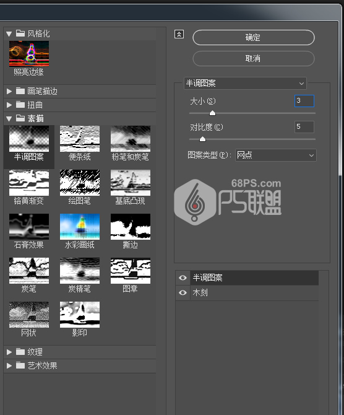Apply the 网状 filter thumbnail
This screenshot has width=344, height=415.
pos(29,315)
